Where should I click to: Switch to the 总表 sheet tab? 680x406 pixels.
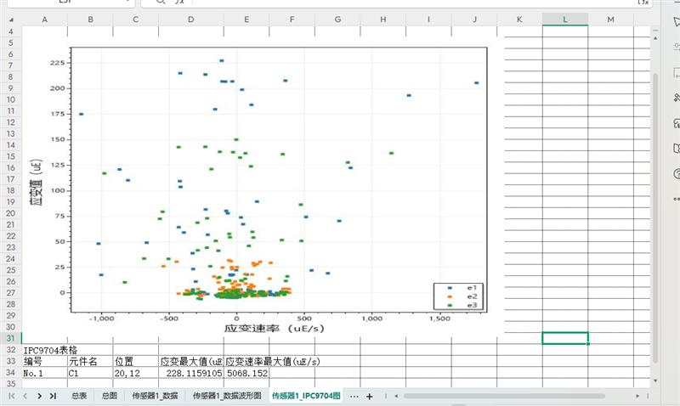coord(78,396)
